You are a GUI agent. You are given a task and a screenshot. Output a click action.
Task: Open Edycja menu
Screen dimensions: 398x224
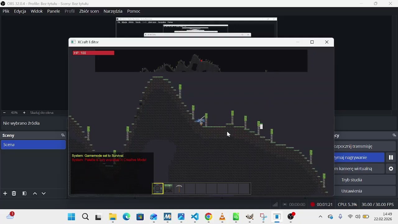[20, 11]
